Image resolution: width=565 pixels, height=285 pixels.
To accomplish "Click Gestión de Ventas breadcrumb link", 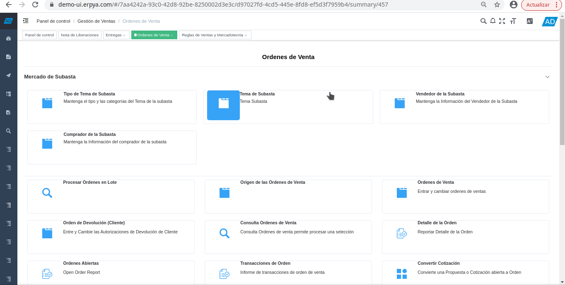I will pyautogui.click(x=96, y=21).
